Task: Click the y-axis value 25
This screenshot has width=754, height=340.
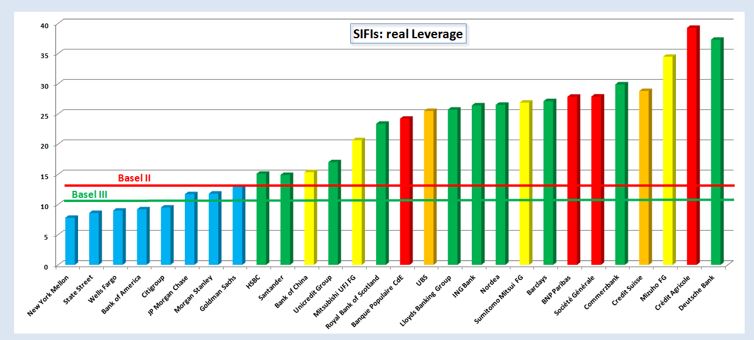Action: coord(44,115)
